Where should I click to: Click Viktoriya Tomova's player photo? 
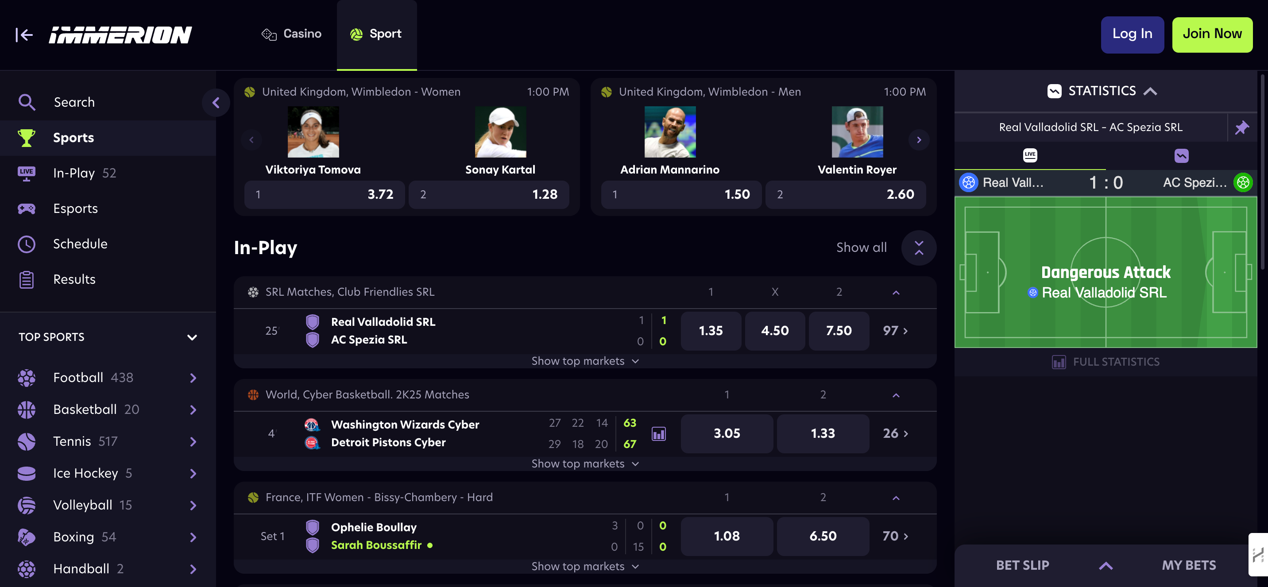coord(313,132)
